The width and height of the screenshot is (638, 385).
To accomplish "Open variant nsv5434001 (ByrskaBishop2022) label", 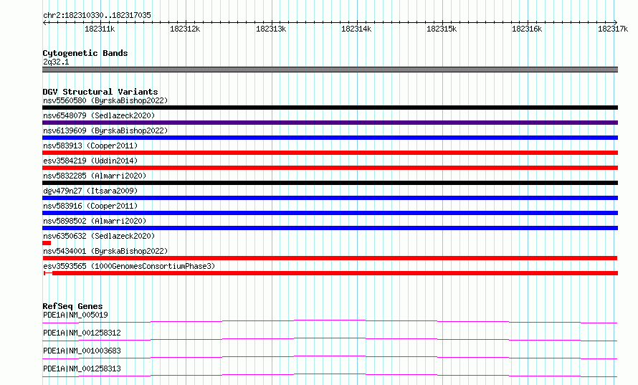I will coord(105,251).
